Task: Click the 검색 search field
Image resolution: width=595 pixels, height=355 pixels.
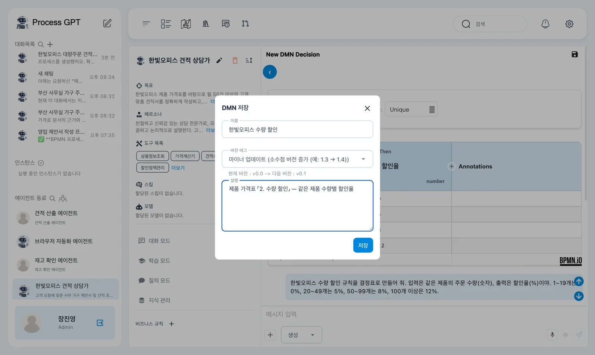Action: (490, 24)
